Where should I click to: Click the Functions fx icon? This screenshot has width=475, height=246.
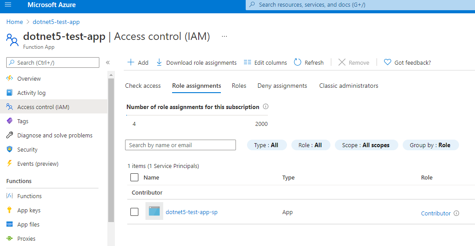click(x=10, y=196)
